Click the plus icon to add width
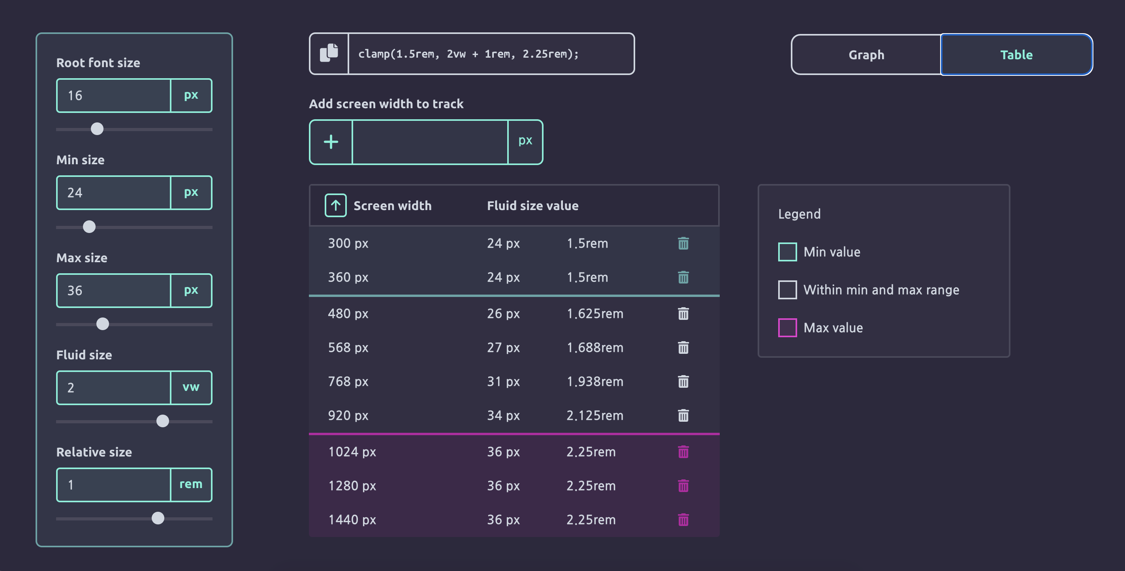The height and width of the screenshot is (571, 1125). [x=331, y=142]
